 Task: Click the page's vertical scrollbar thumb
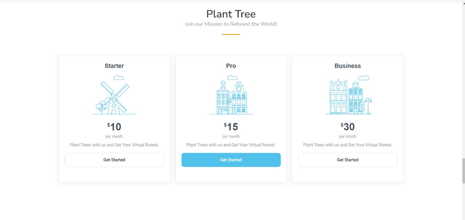click(x=463, y=171)
